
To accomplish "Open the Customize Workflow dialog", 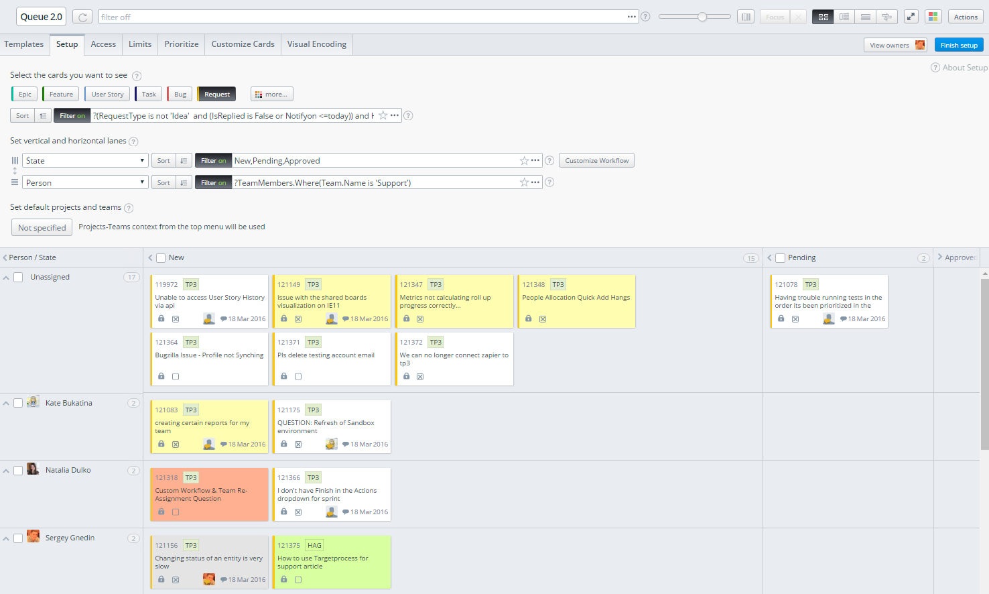I will [596, 160].
